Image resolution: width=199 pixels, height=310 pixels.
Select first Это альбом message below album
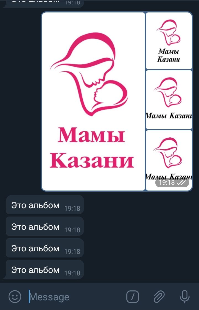point(45,205)
